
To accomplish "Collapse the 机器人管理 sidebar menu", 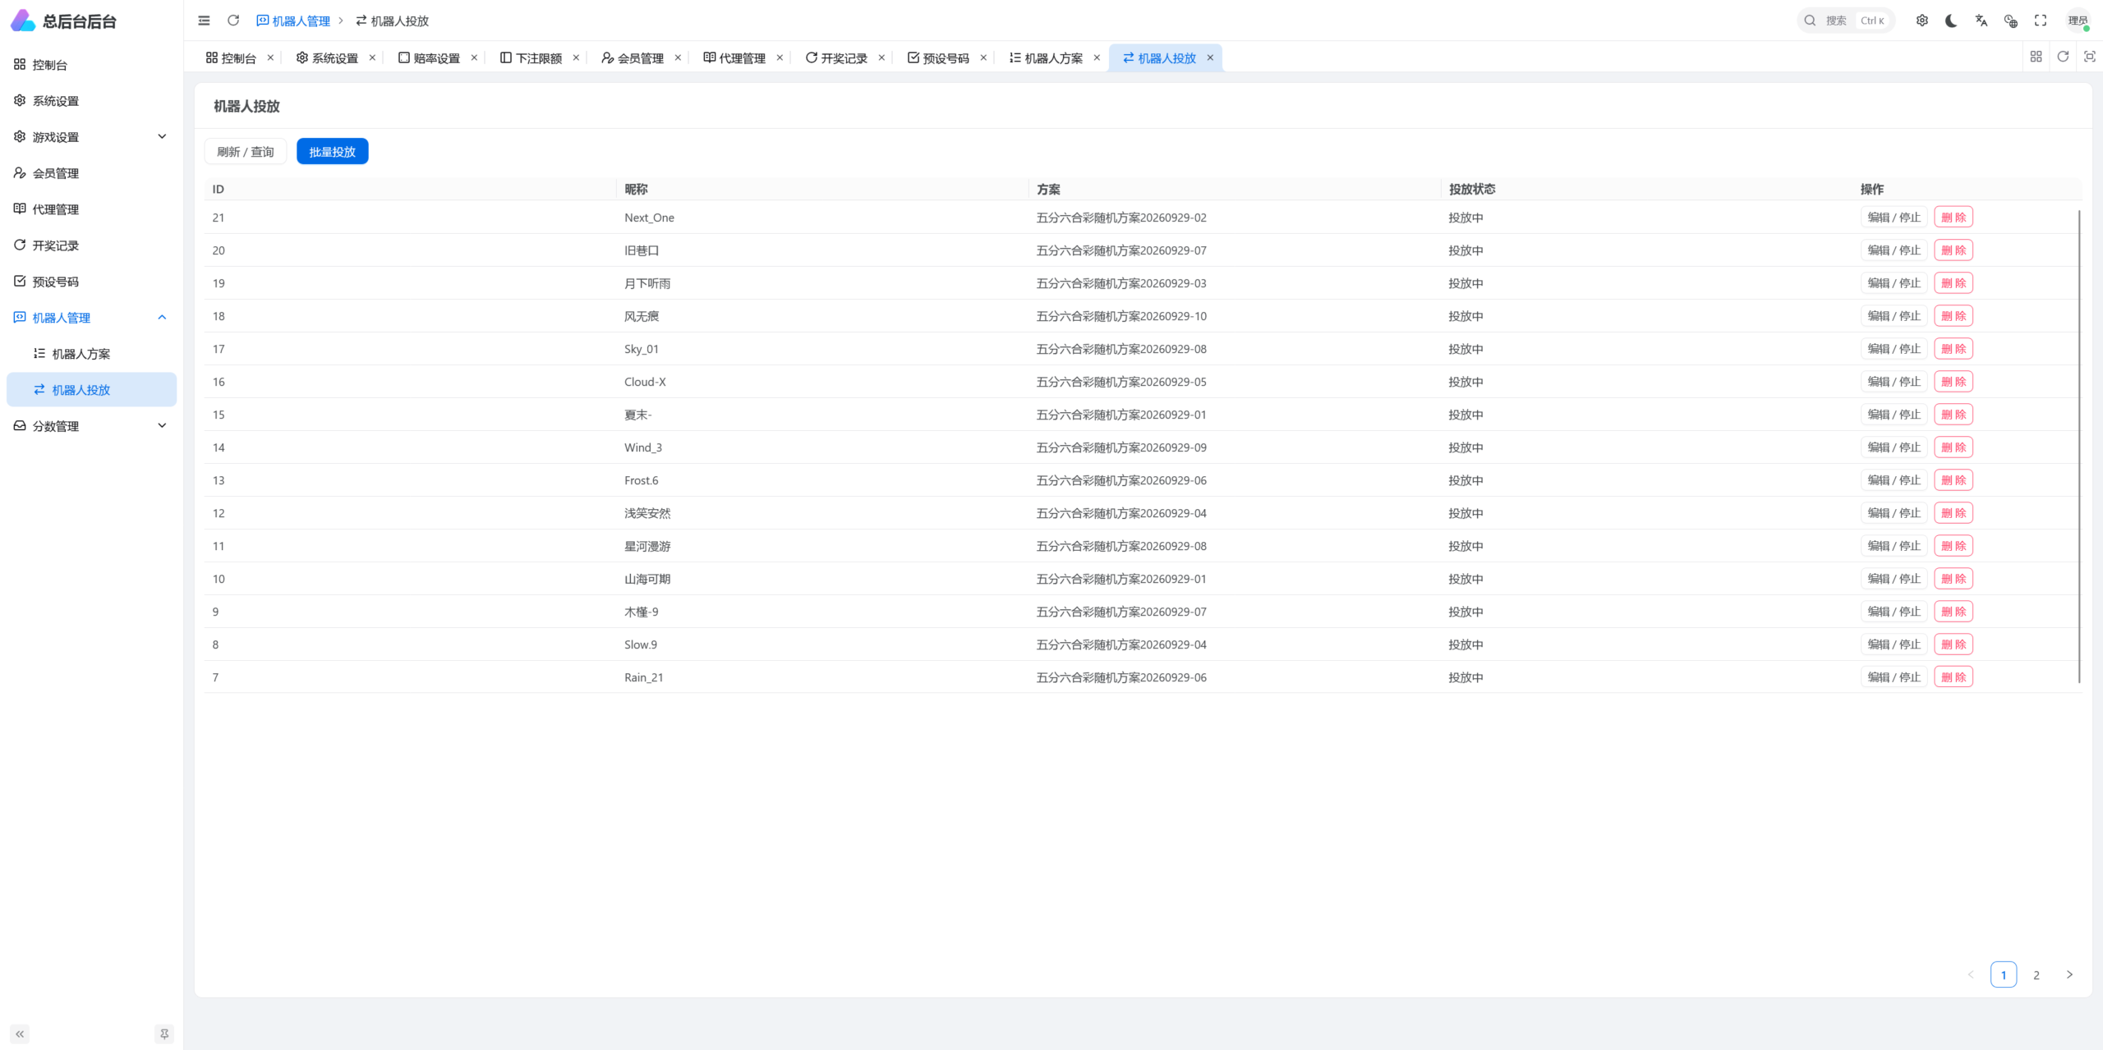I will 91,318.
